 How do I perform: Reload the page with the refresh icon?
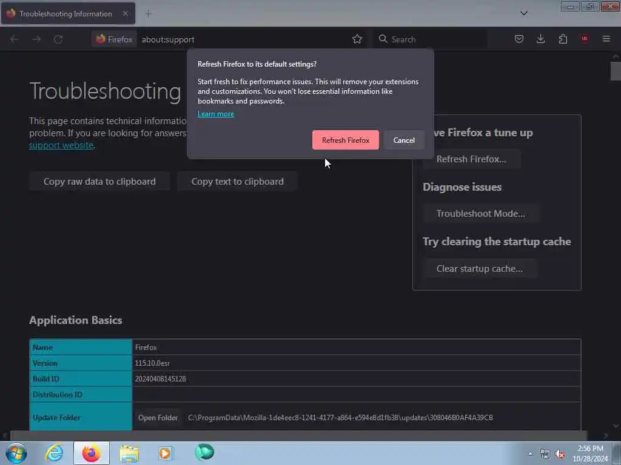[58, 39]
